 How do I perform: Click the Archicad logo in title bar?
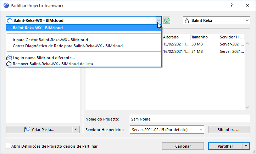[6, 6]
